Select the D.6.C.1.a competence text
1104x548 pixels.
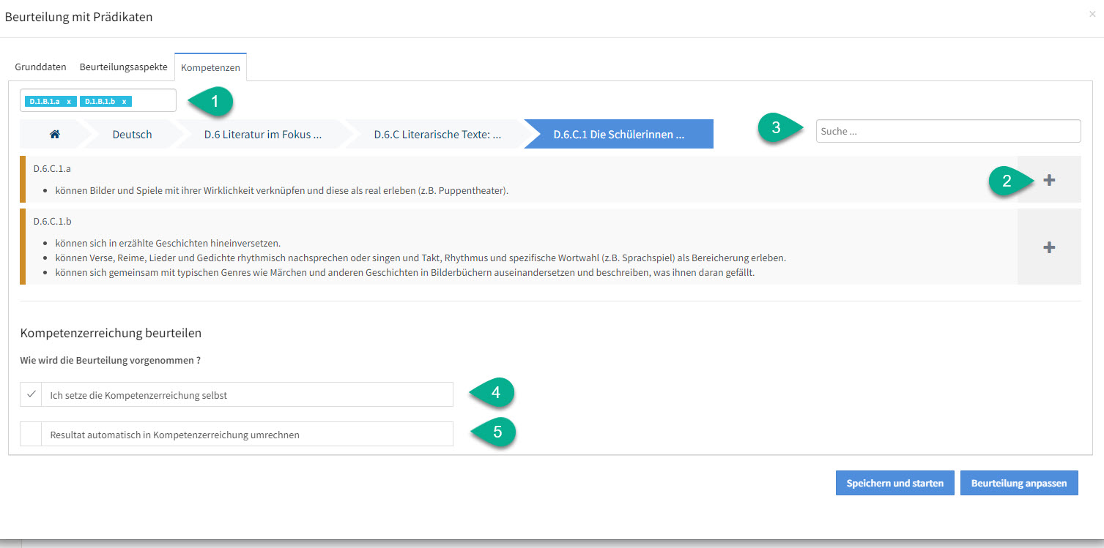pos(52,168)
